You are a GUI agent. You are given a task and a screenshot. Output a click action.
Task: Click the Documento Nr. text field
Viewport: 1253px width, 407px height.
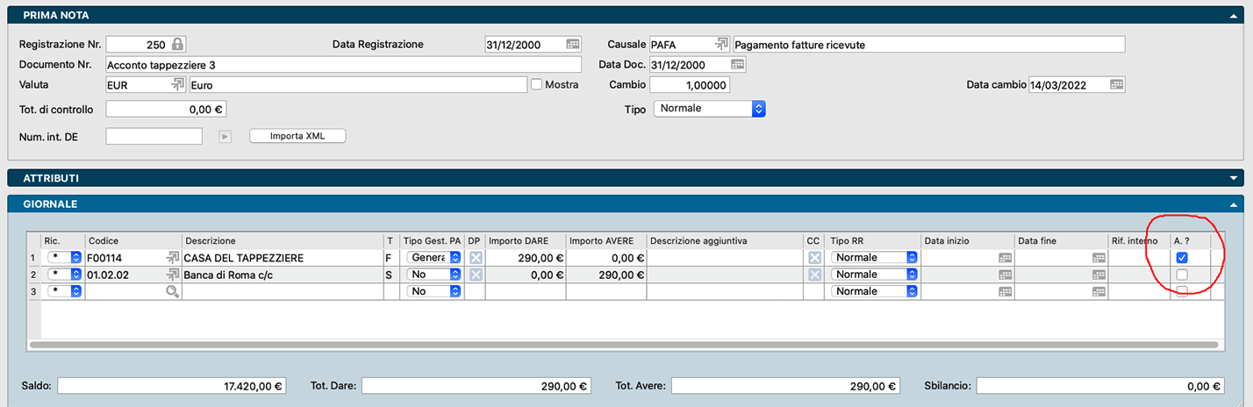(342, 65)
